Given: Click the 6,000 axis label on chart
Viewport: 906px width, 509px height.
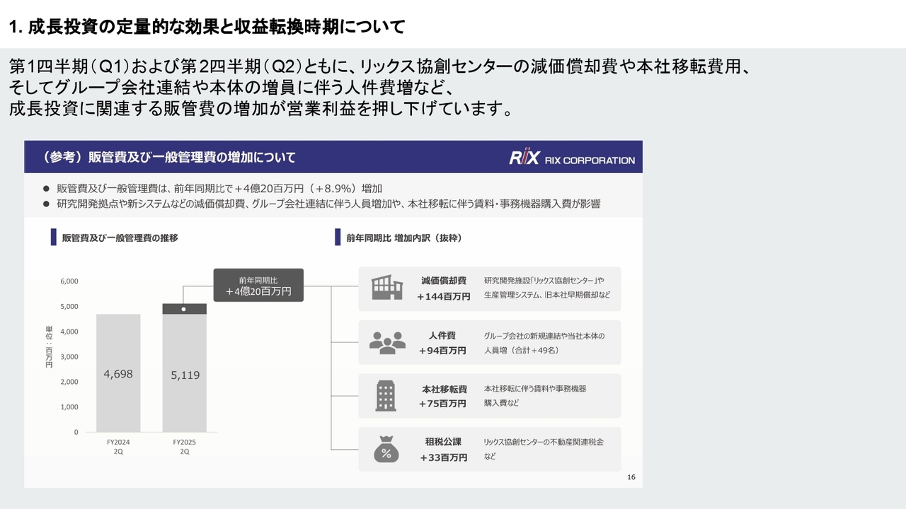Looking at the screenshot, I should [x=69, y=281].
